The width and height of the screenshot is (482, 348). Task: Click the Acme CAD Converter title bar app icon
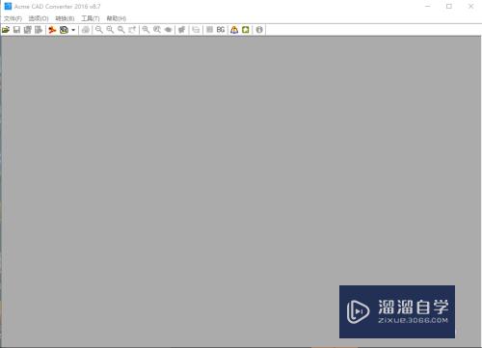[x=8, y=6]
